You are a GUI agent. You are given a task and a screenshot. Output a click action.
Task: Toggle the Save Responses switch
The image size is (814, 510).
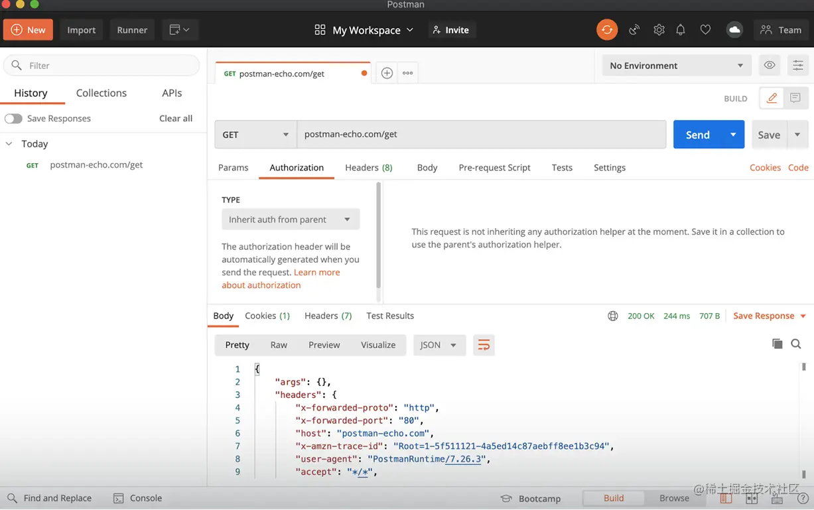(x=13, y=118)
